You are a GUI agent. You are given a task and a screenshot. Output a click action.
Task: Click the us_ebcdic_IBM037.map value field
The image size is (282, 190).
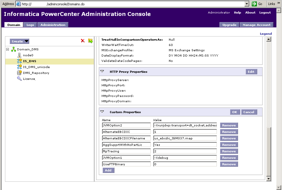tap(185, 138)
